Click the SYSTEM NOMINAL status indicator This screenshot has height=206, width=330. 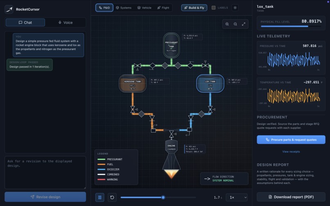223,181
